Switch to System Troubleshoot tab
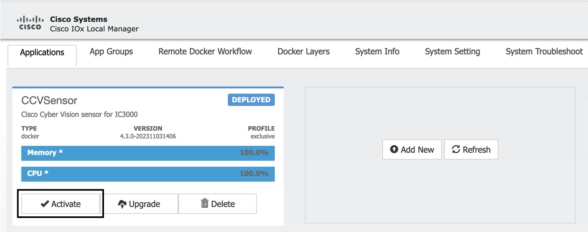The width and height of the screenshot is (588, 232). tap(544, 52)
